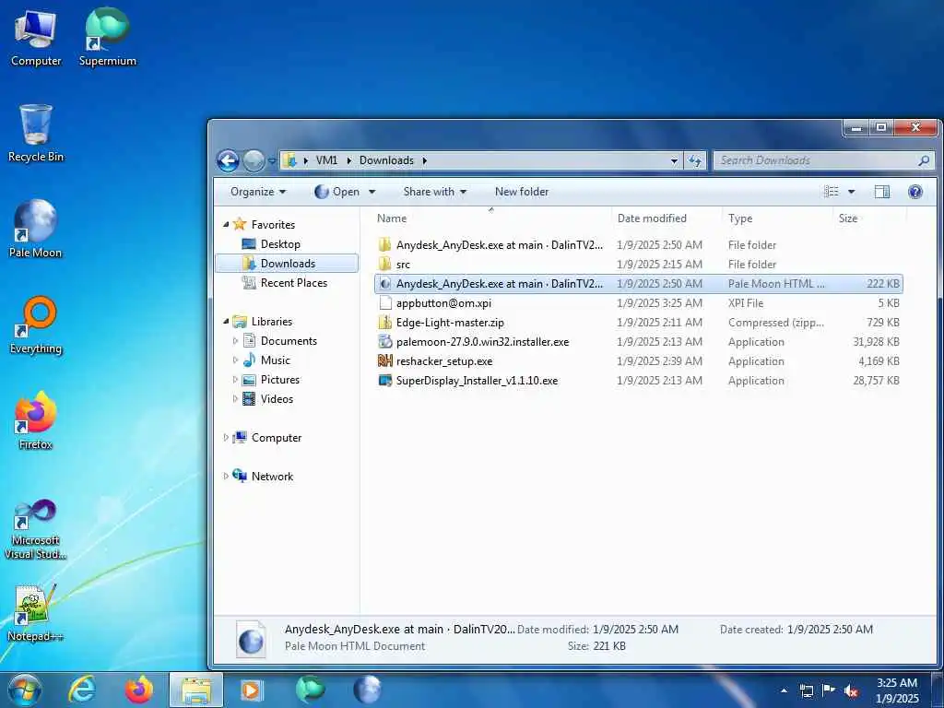Viewport: 944px width, 708px height.
Task: Click the Explorer Forward button
Action: tap(254, 160)
